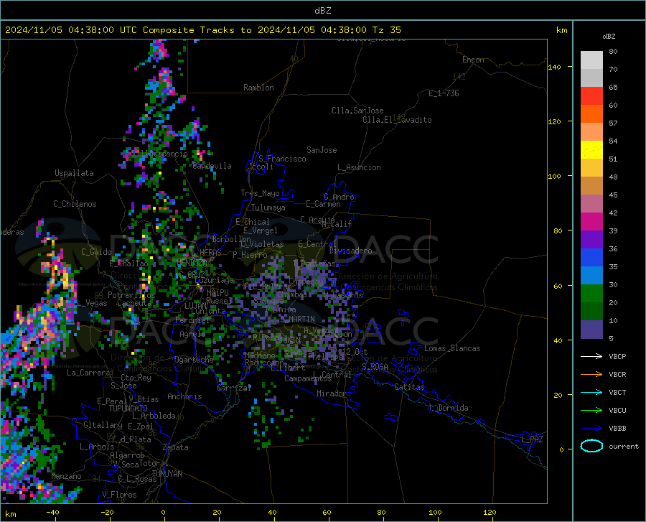Viewport: 646px width, 522px height.
Task: Select the red 65 dBZ color swatch
Action: coord(591,95)
